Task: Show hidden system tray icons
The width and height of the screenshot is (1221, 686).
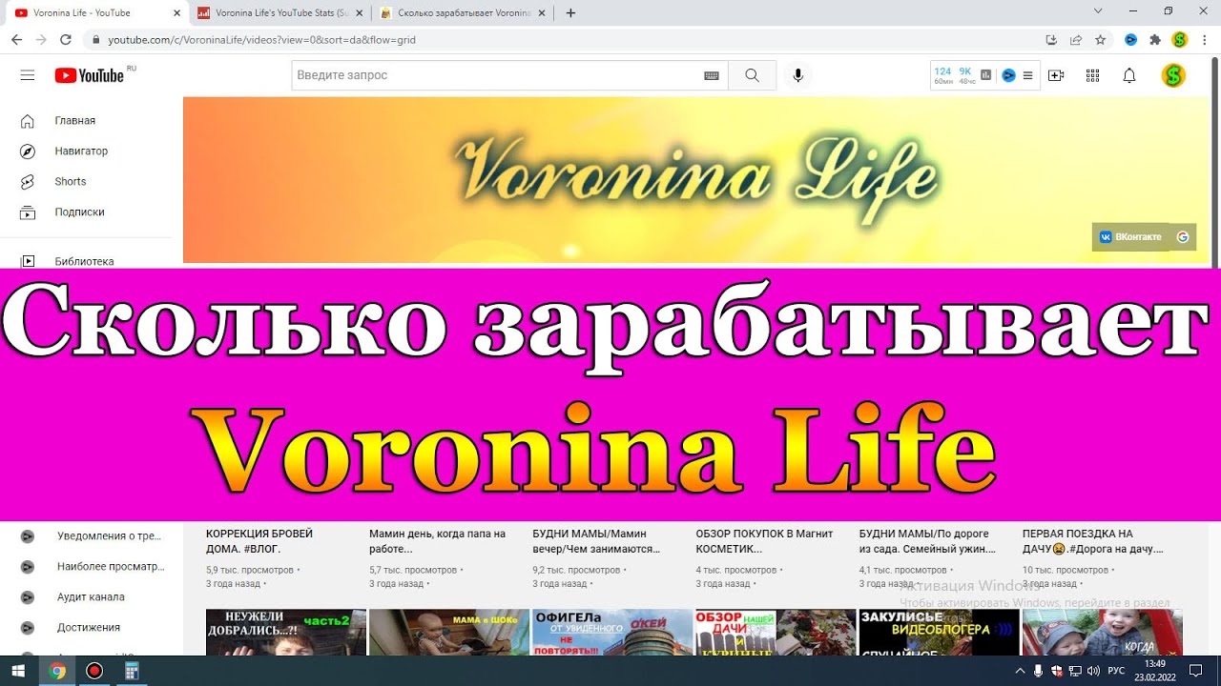Action: [1022, 671]
